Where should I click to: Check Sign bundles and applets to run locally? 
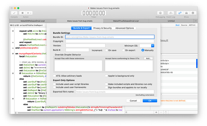pyautogui.click(x=106, y=87)
